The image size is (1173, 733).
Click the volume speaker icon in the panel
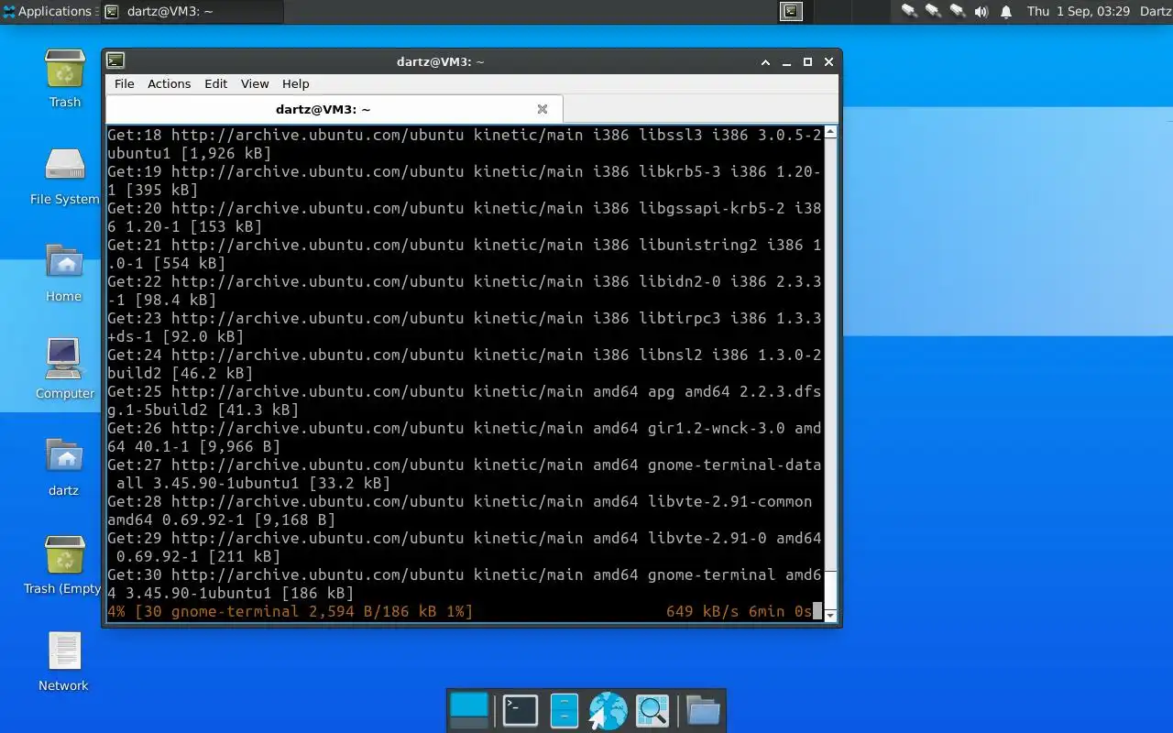(981, 11)
